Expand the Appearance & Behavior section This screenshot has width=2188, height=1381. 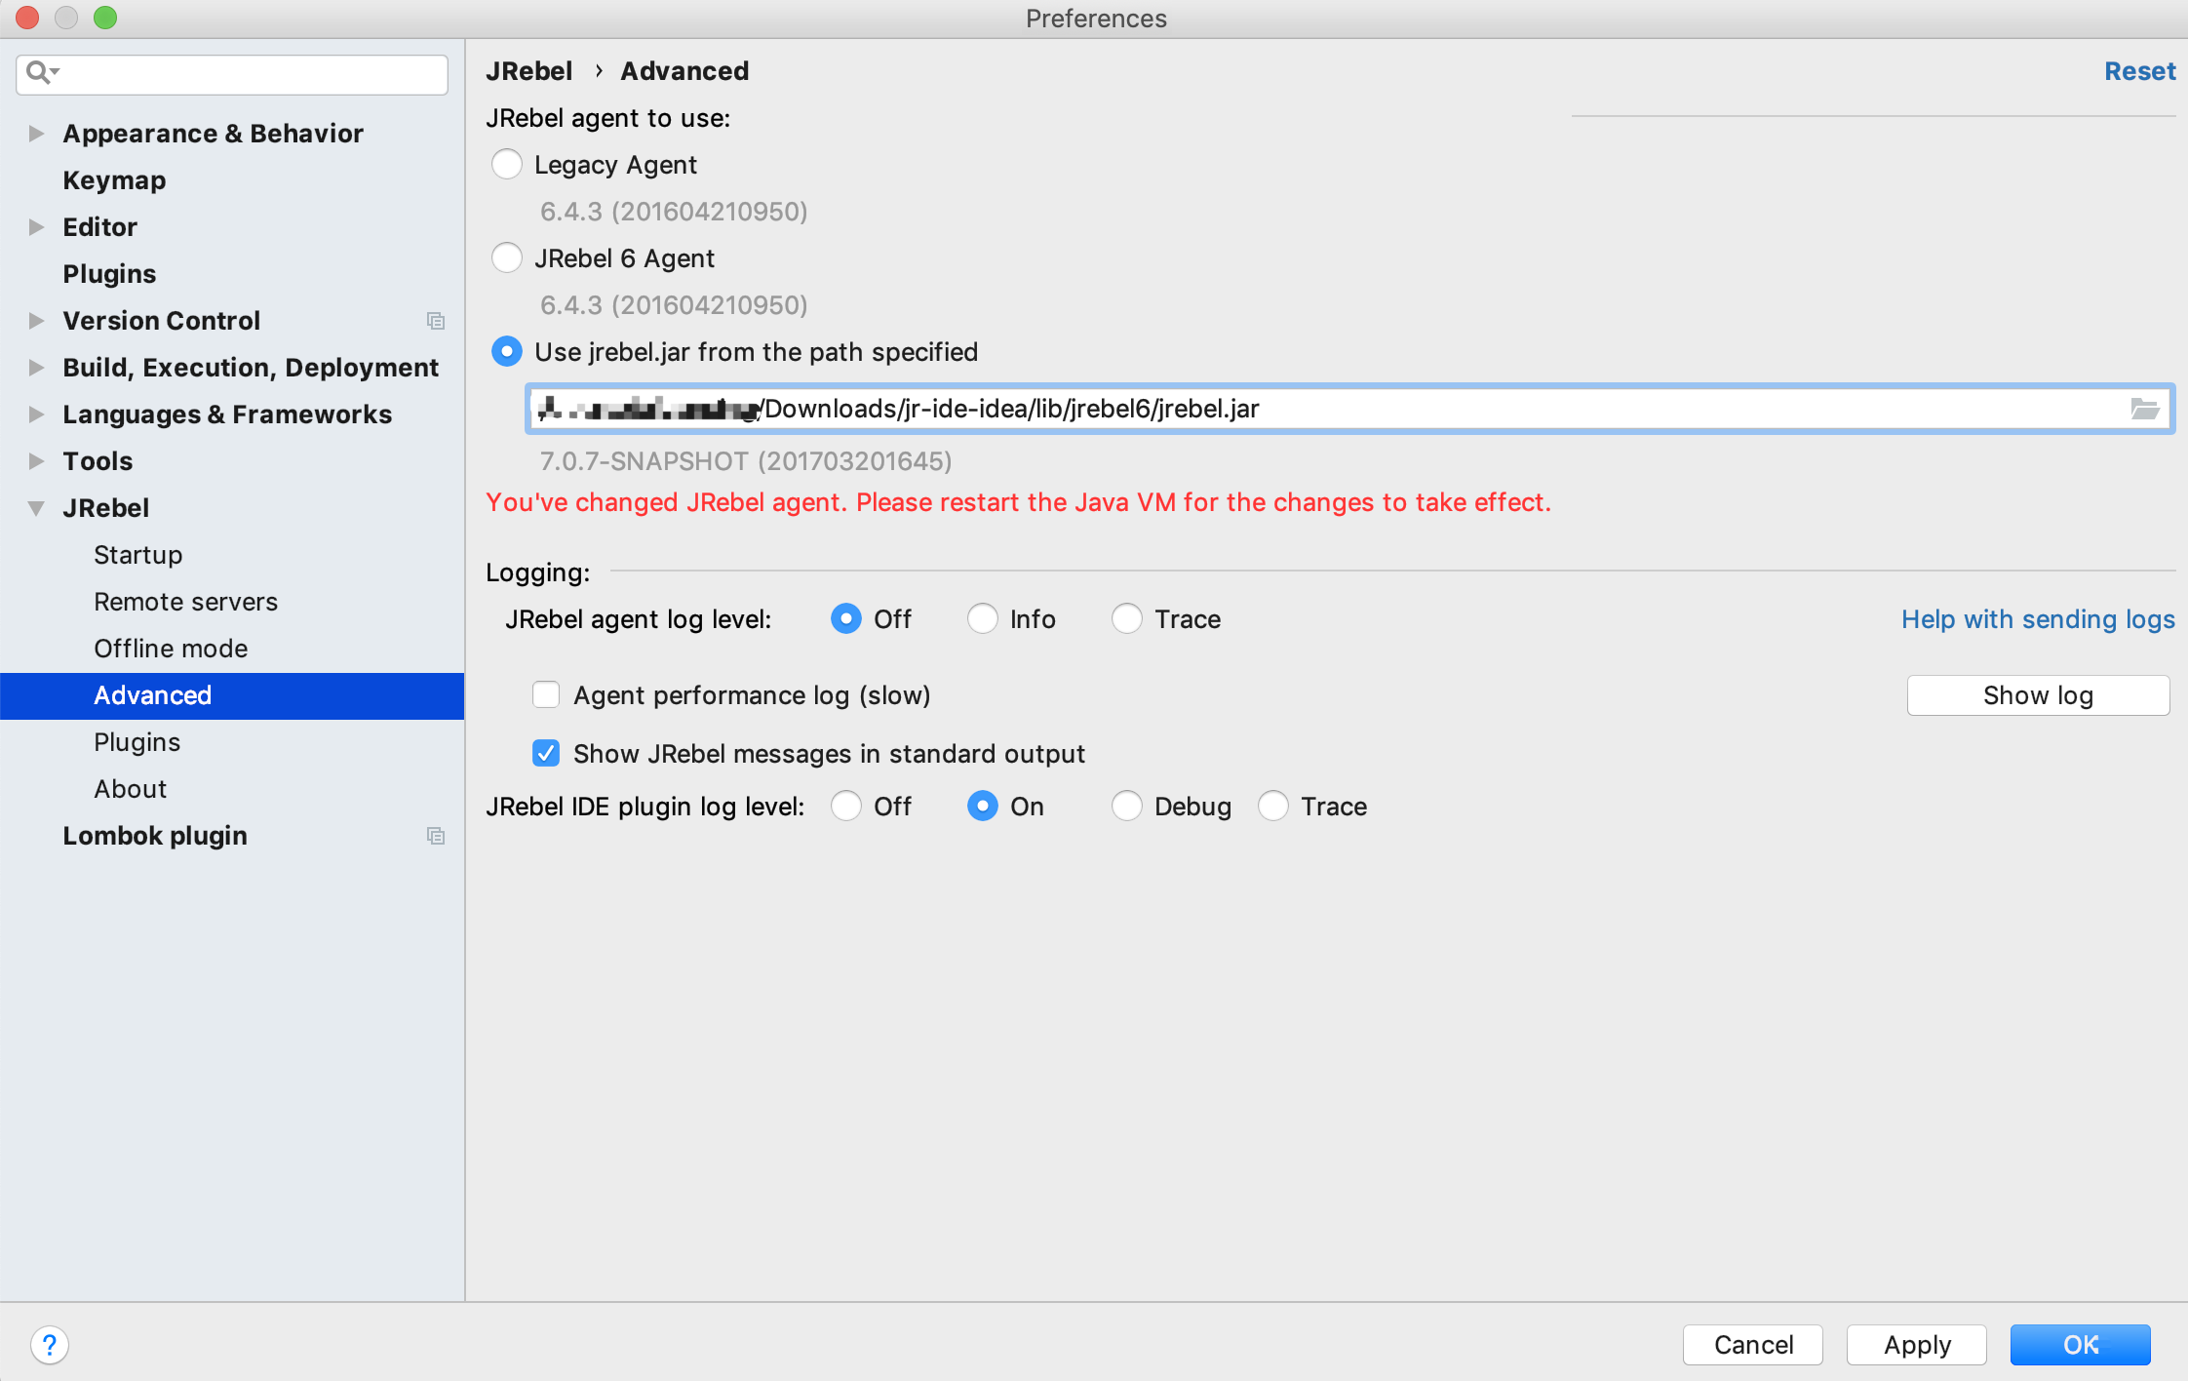point(36,134)
